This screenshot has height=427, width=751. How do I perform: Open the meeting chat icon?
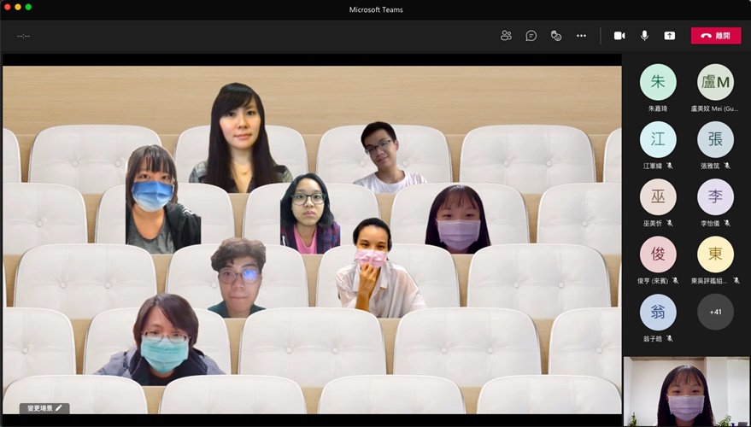click(x=531, y=36)
